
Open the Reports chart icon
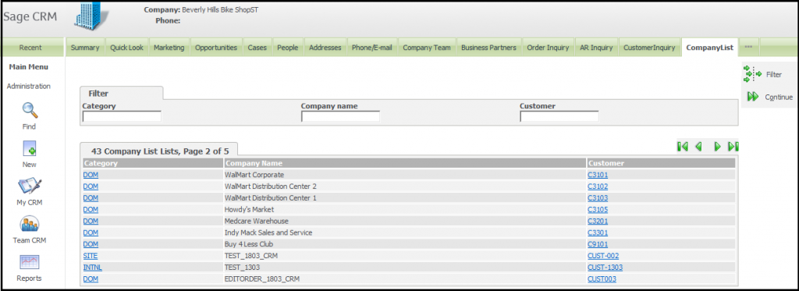point(29,262)
